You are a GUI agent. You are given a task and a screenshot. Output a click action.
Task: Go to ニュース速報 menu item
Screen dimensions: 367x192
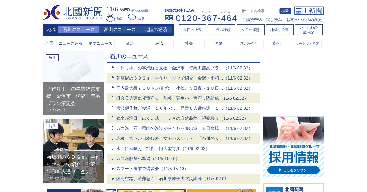click(71, 44)
